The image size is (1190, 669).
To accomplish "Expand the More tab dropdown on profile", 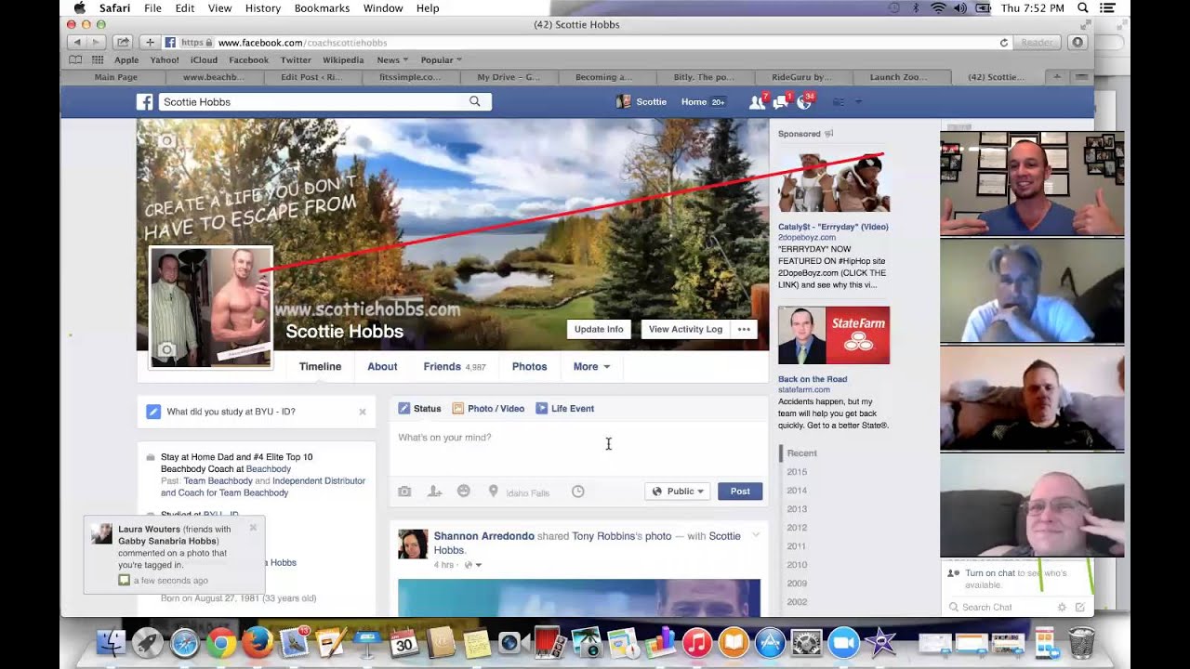I will coord(591,367).
